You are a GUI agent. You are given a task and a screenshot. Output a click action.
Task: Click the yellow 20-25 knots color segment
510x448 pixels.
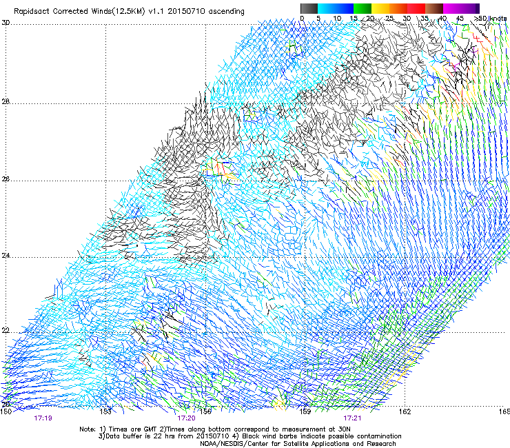point(380,8)
